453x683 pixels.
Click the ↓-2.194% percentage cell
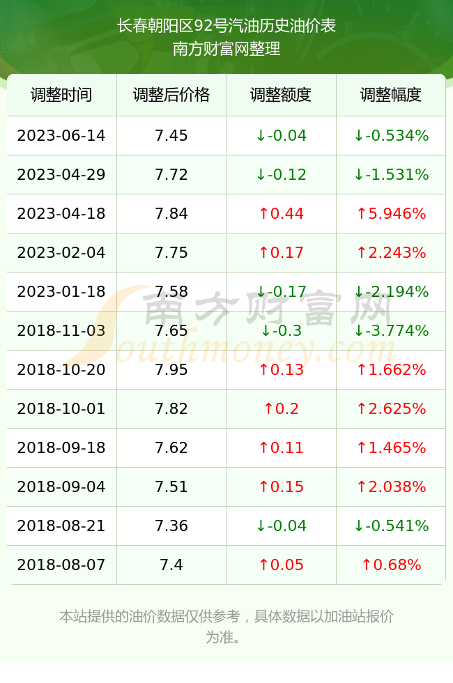coord(391,291)
